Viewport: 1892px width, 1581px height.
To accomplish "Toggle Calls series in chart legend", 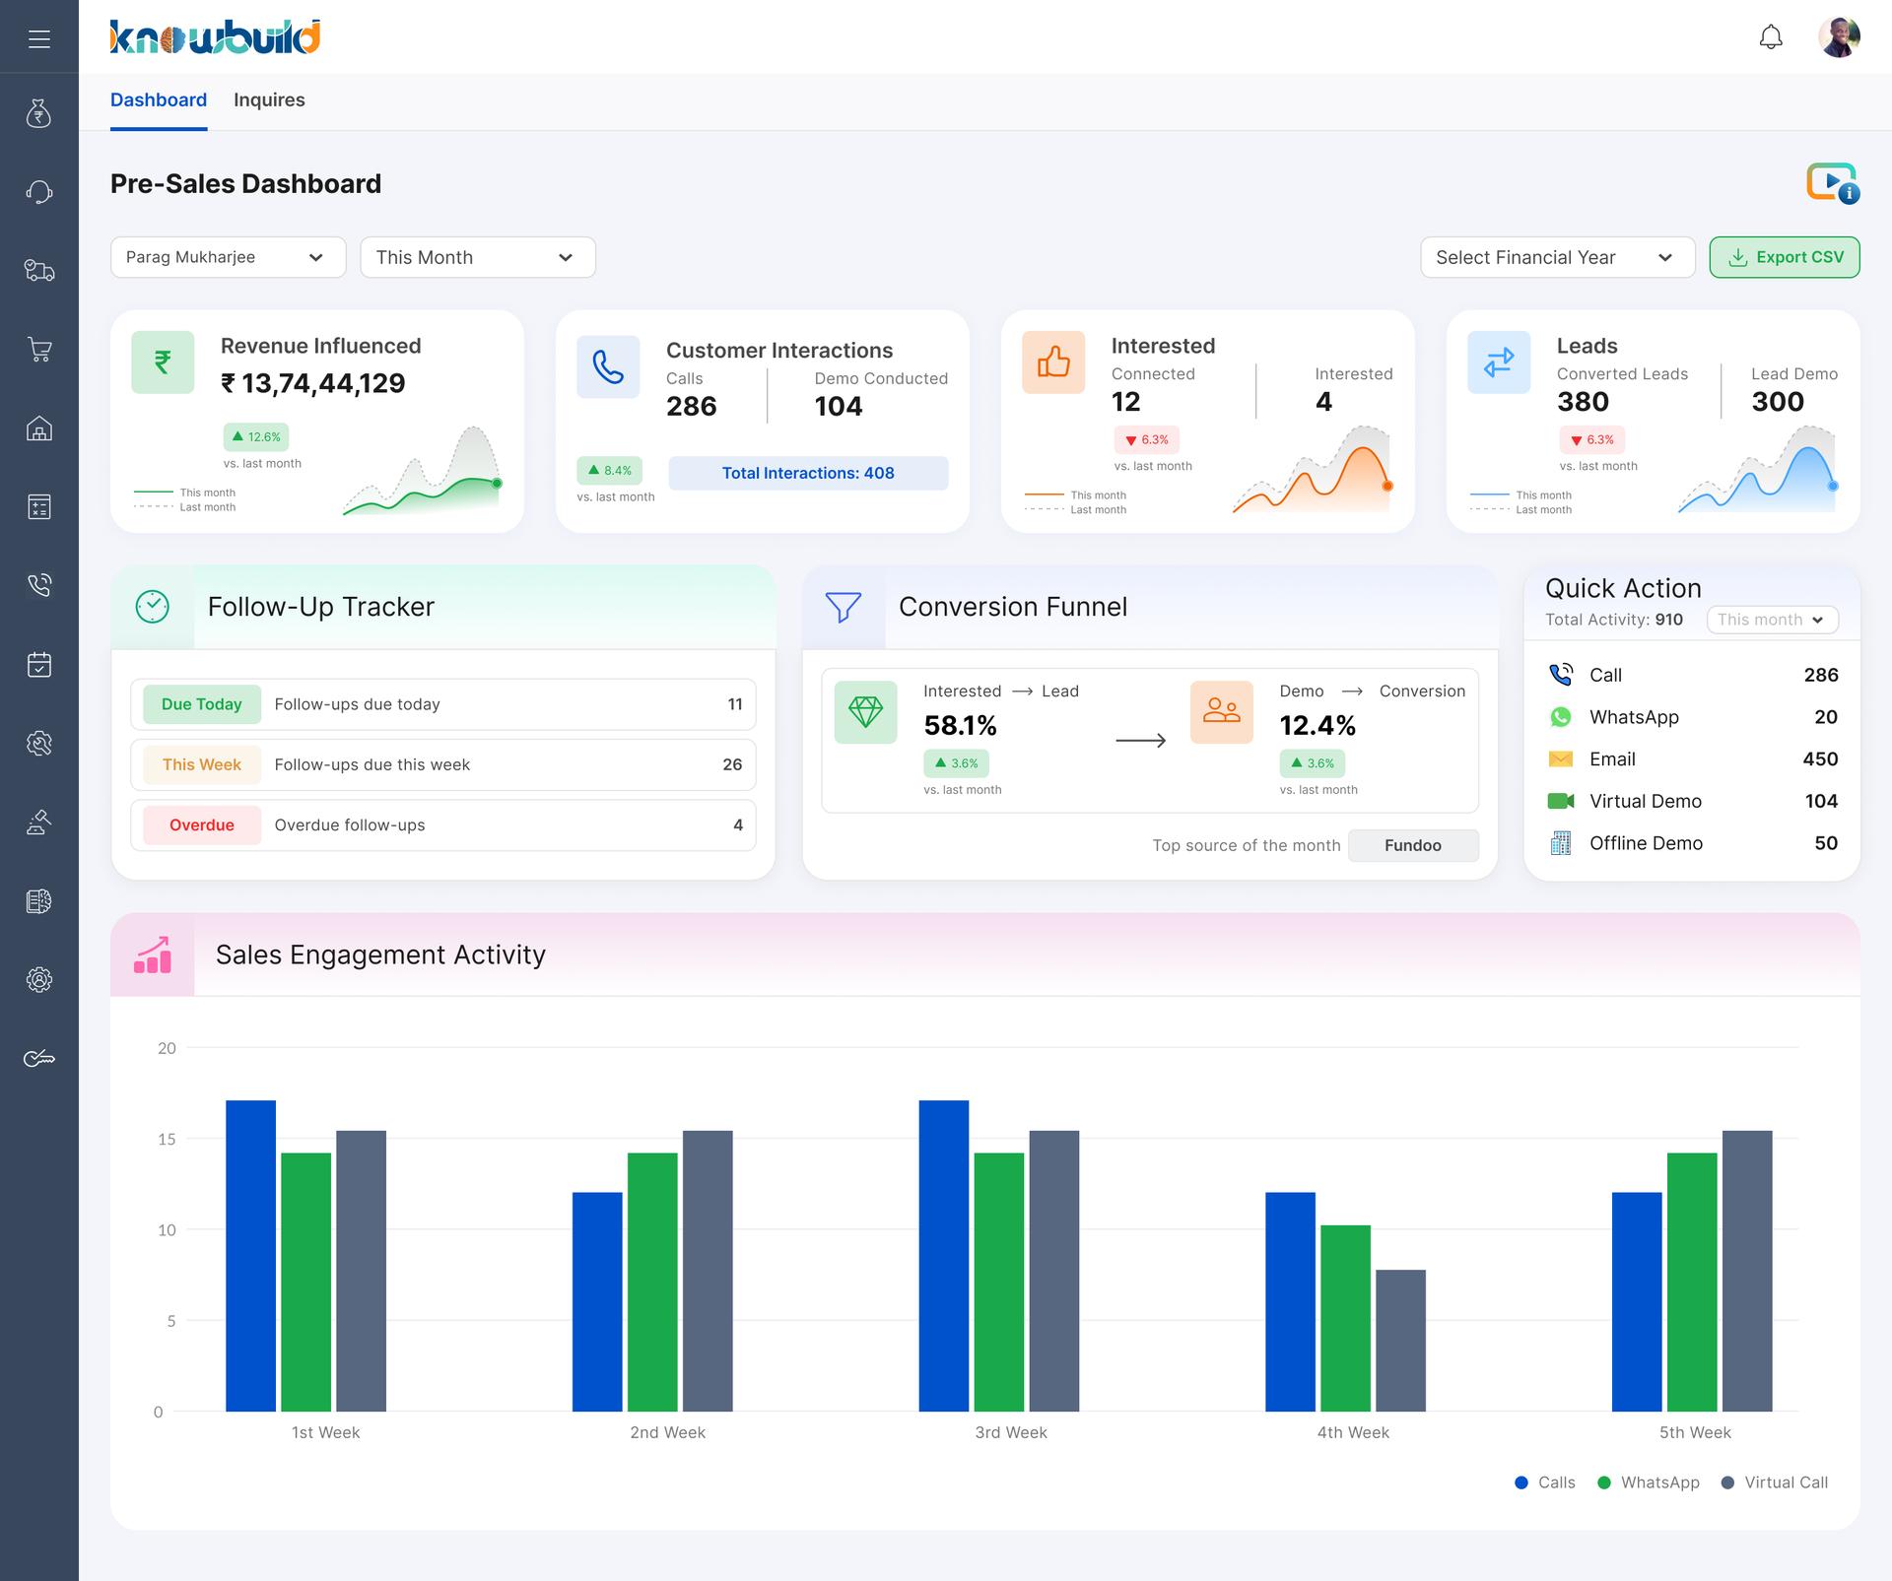I will click(1545, 1482).
